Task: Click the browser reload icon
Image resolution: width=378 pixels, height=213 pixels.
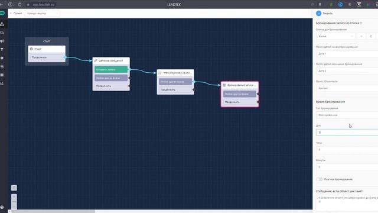Action: [x=19, y=4]
